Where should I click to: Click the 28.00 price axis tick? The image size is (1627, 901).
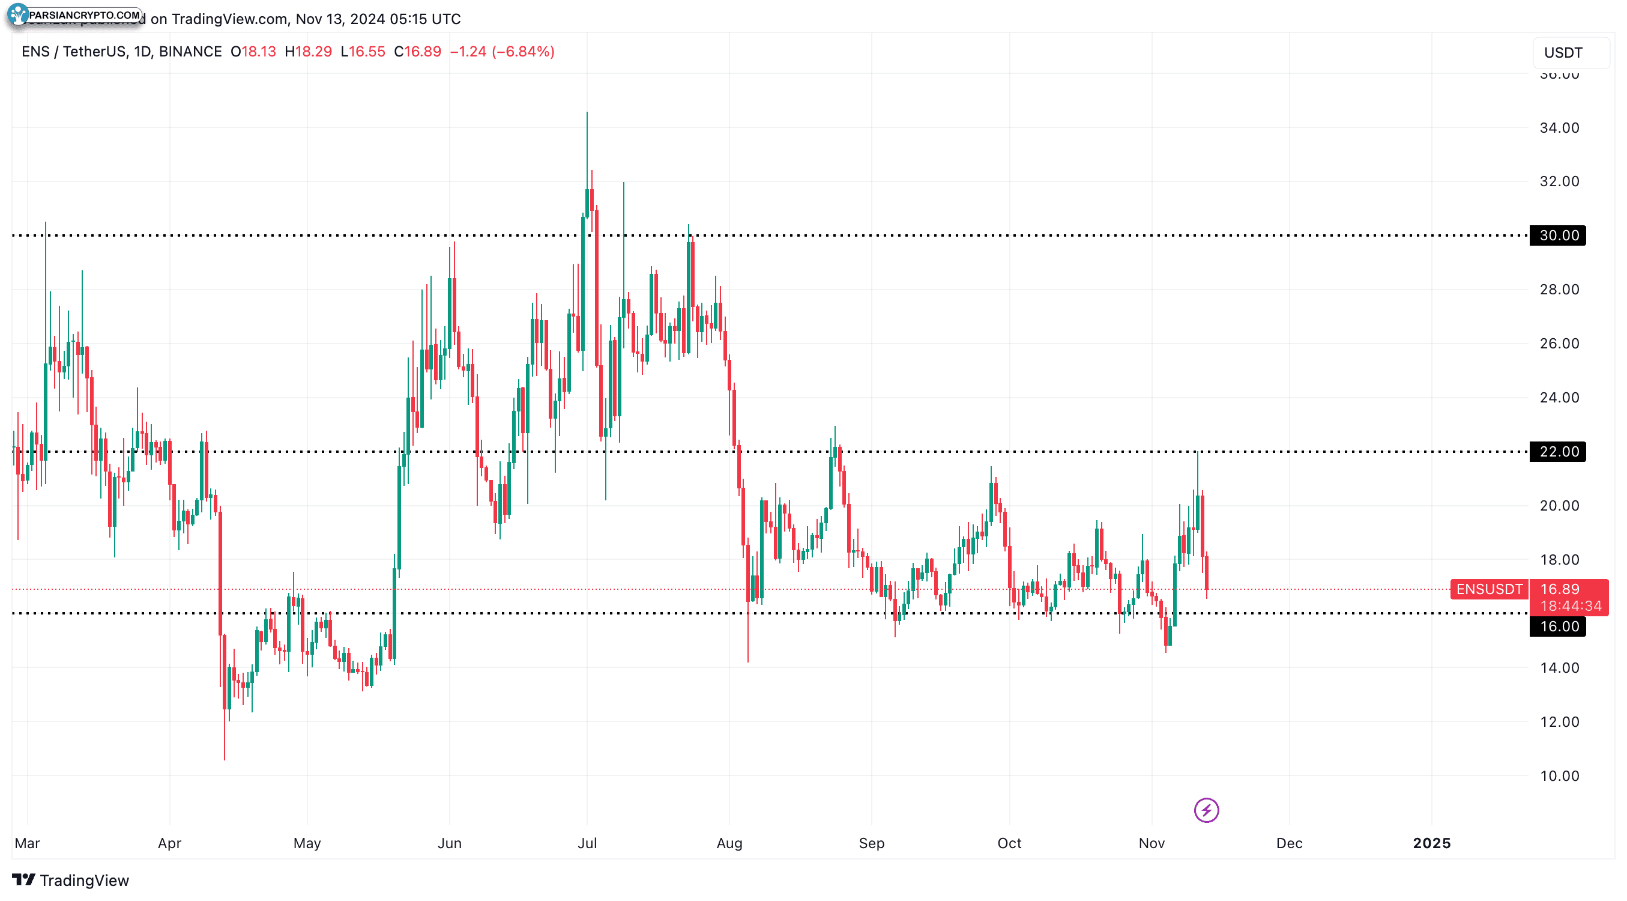(1558, 290)
